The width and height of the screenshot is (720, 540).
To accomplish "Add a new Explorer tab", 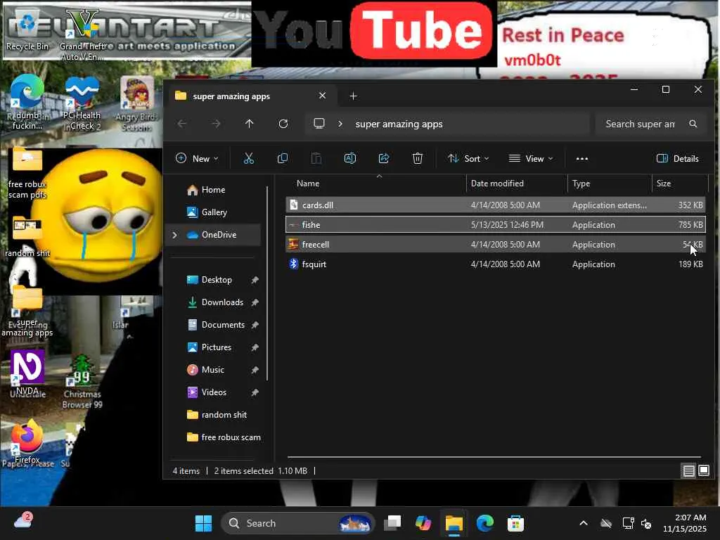I will point(353,96).
